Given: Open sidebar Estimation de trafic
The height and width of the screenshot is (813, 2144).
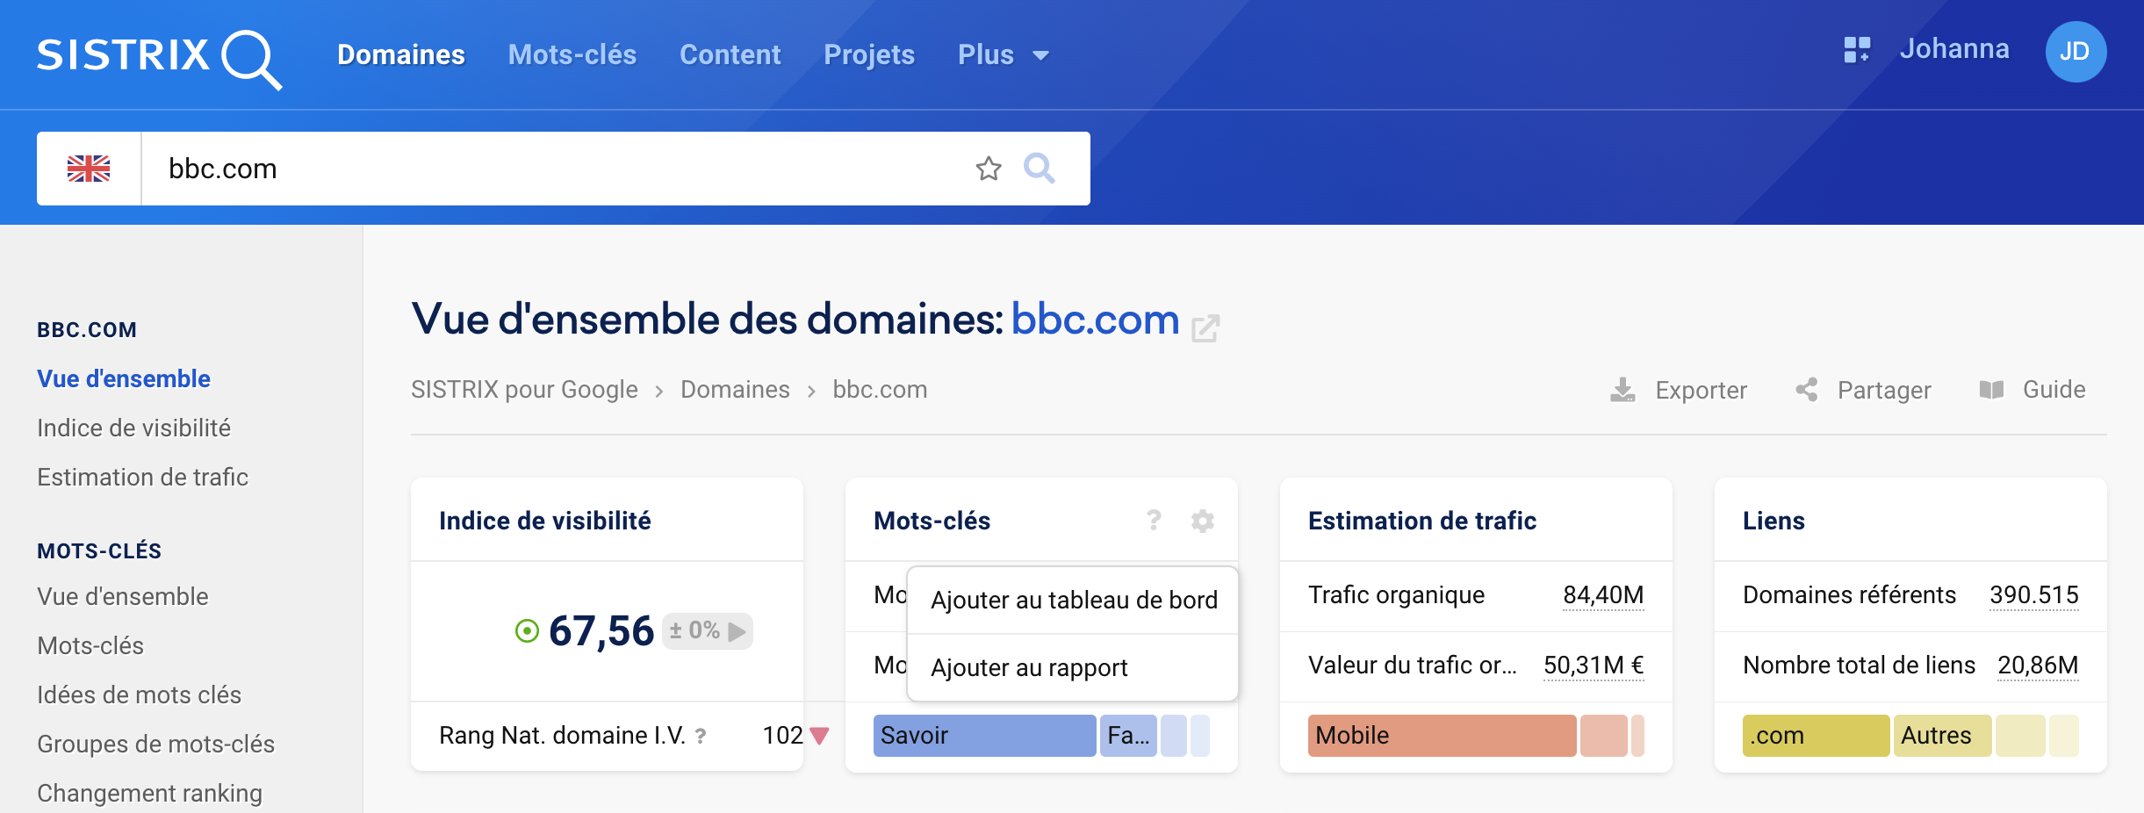Looking at the screenshot, I should pos(142,477).
